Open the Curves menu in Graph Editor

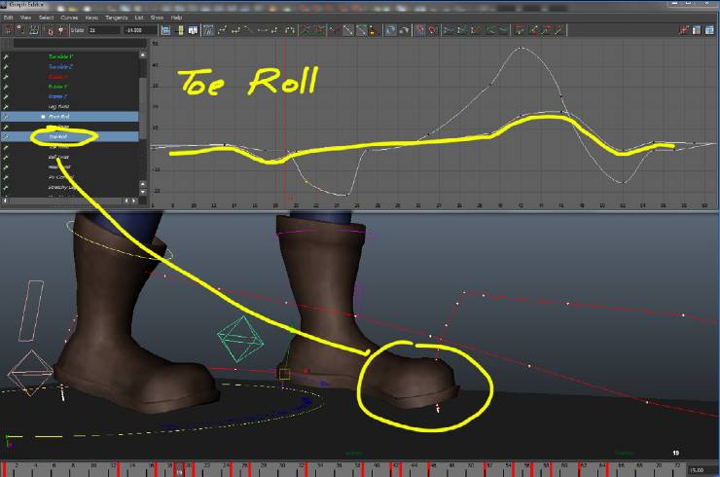[70, 18]
